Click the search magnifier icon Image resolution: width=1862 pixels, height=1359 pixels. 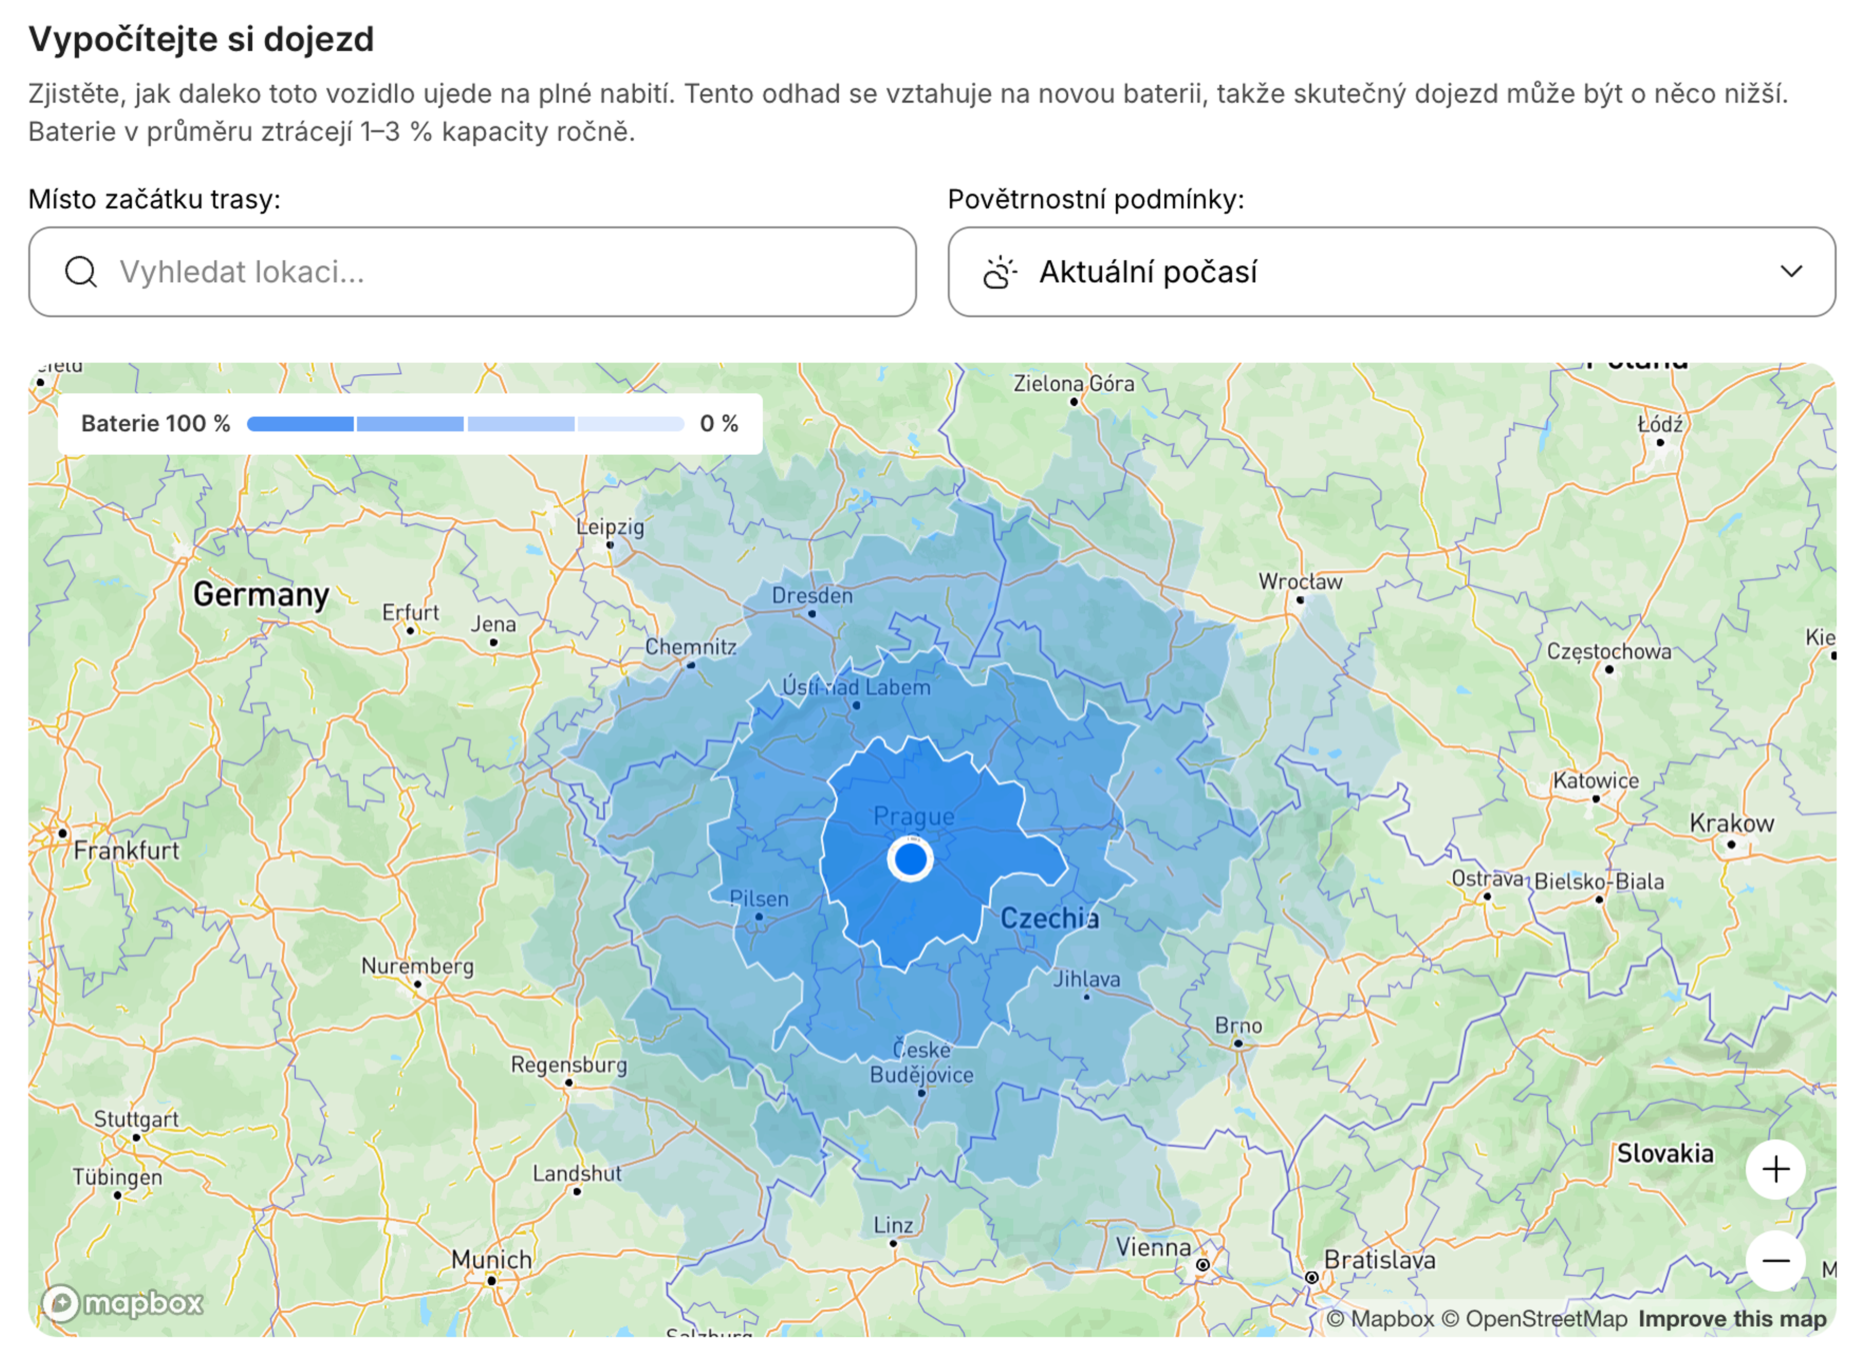coord(80,272)
